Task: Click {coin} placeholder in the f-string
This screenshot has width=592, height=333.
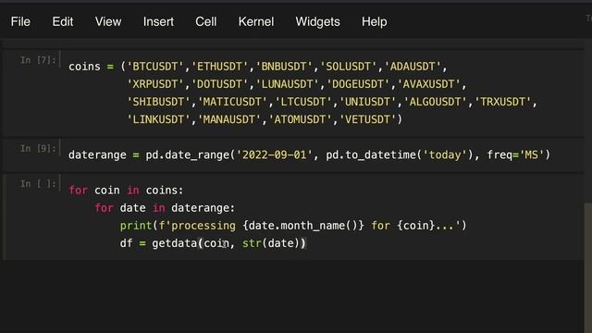Action: 415,226
